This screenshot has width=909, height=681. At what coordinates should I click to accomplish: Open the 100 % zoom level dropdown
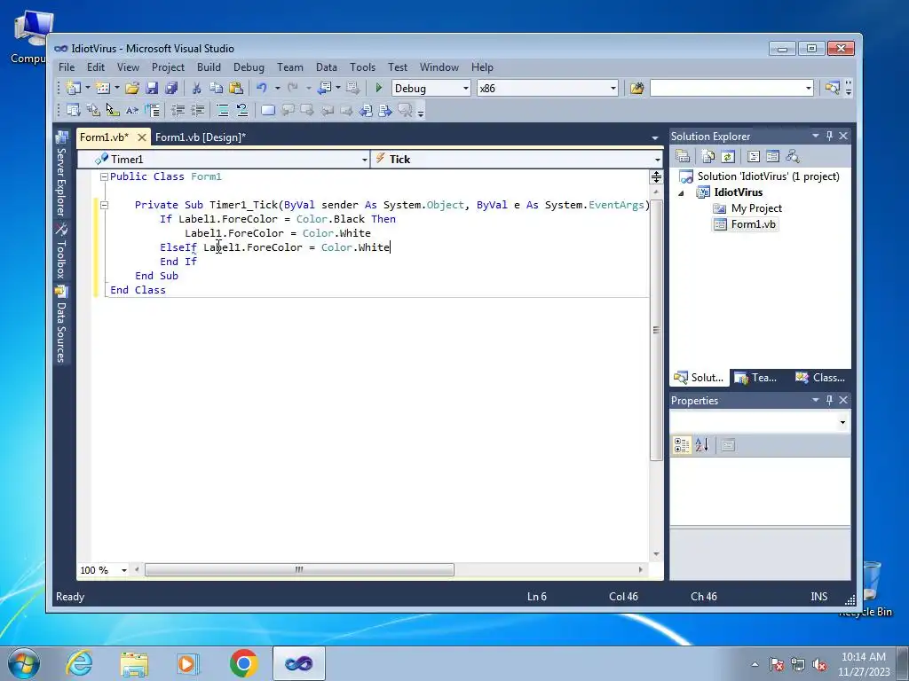[x=124, y=570]
